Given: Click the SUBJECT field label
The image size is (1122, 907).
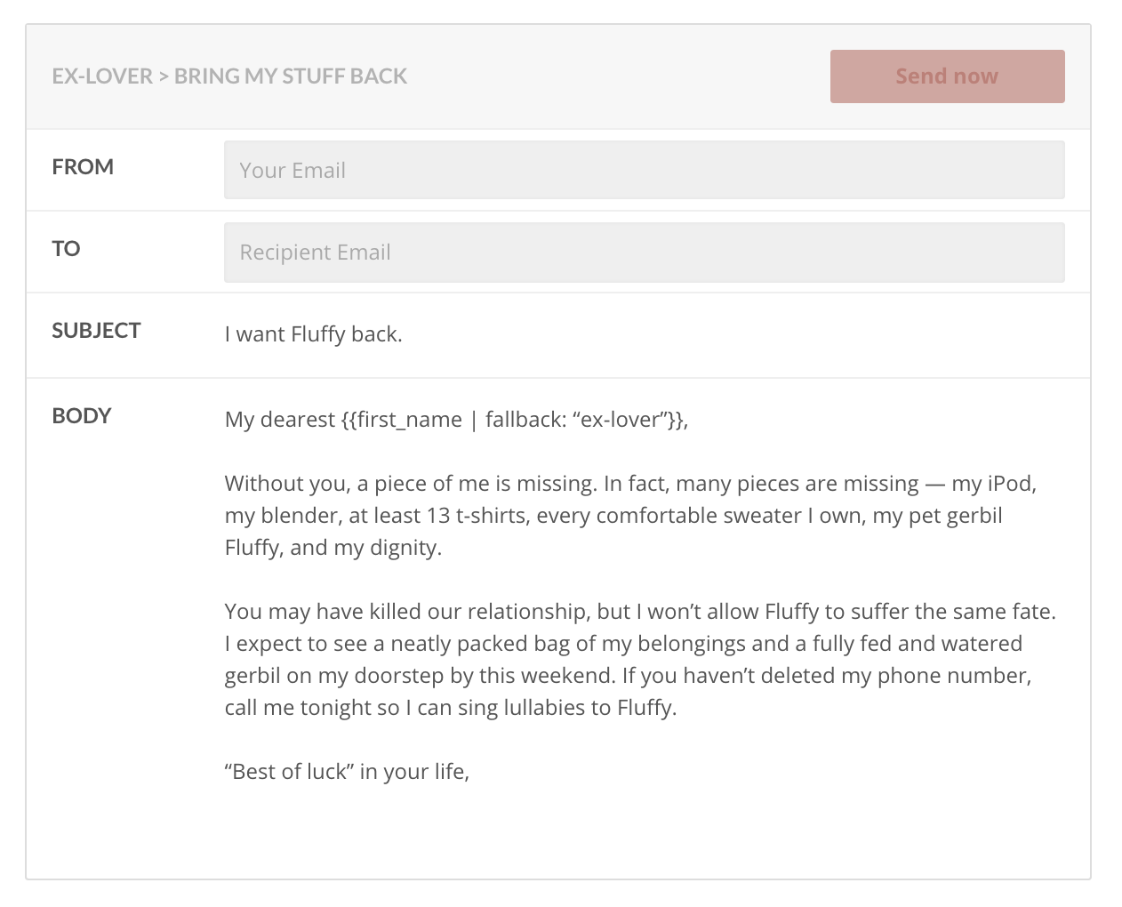Looking at the screenshot, I should coord(96,331).
